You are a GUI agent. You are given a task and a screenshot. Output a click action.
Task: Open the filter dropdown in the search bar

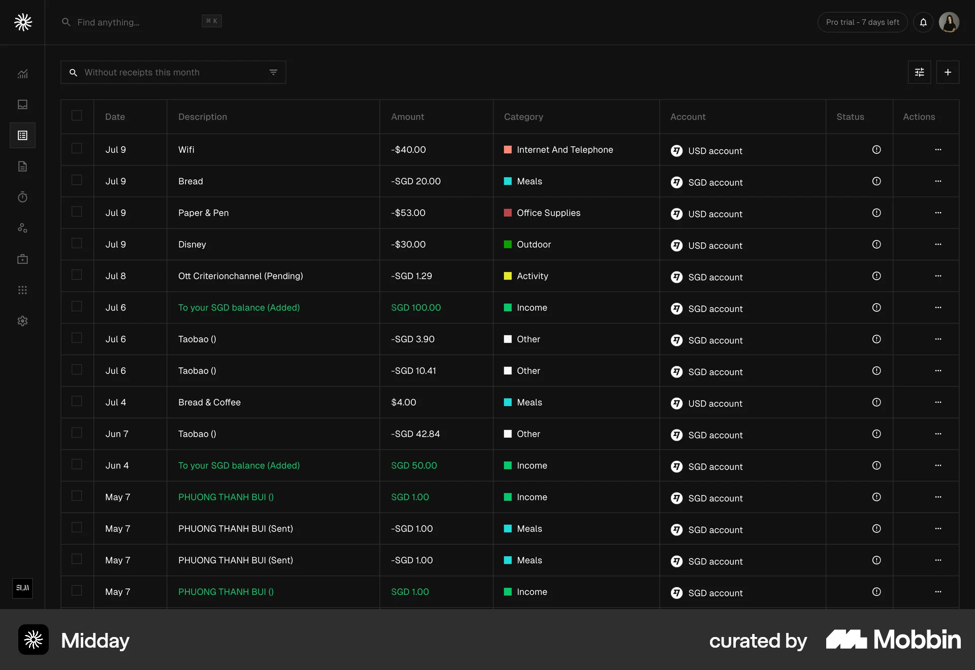pos(274,72)
